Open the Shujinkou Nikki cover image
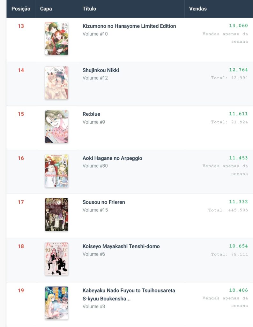Viewport: 253px width, 327px height. coord(56,83)
